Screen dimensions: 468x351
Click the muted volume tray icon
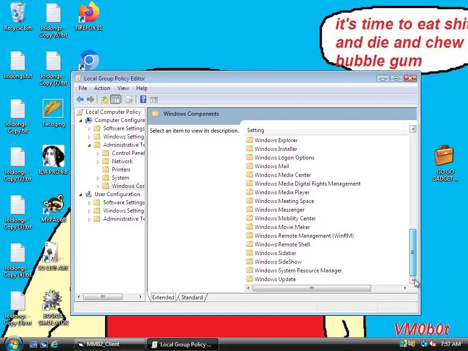[433, 344]
